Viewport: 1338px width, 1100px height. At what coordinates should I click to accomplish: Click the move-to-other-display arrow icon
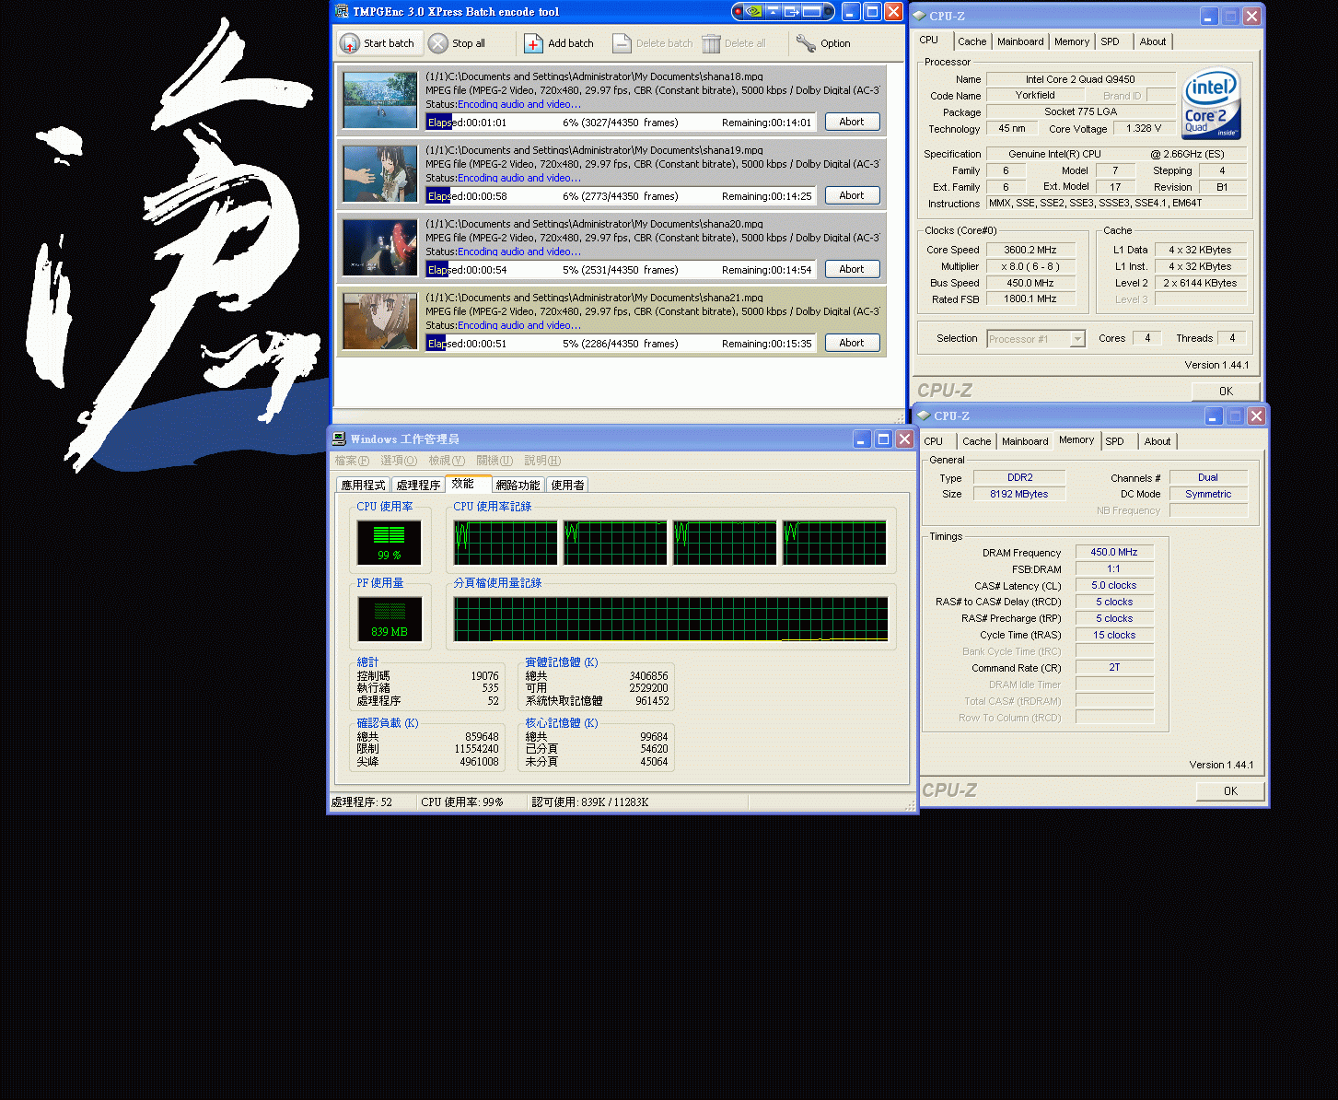pyautogui.click(x=791, y=12)
